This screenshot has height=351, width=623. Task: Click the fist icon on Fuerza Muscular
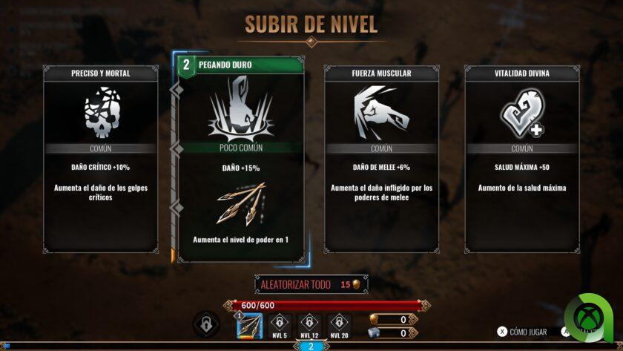pyautogui.click(x=381, y=113)
